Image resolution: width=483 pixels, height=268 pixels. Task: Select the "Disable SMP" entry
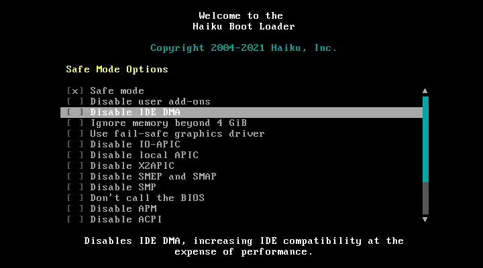pyautogui.click(x=123, y=187)
